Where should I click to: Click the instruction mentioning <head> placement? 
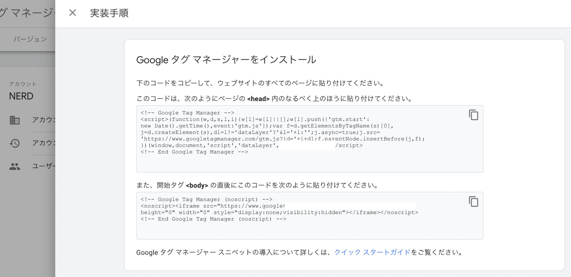pos(275,98)
